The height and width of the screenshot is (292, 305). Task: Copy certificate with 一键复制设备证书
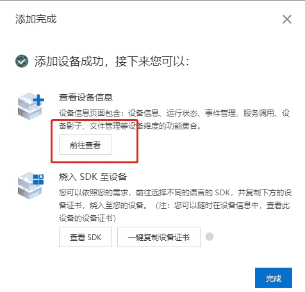coord(159,237)
